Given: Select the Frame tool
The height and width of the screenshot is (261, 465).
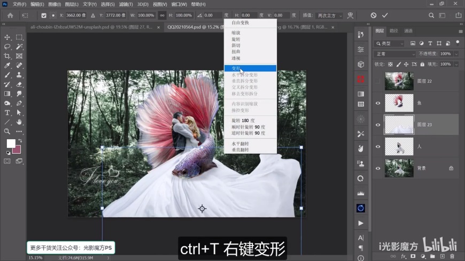Looking at the screenshot, I should pos(19,56).
